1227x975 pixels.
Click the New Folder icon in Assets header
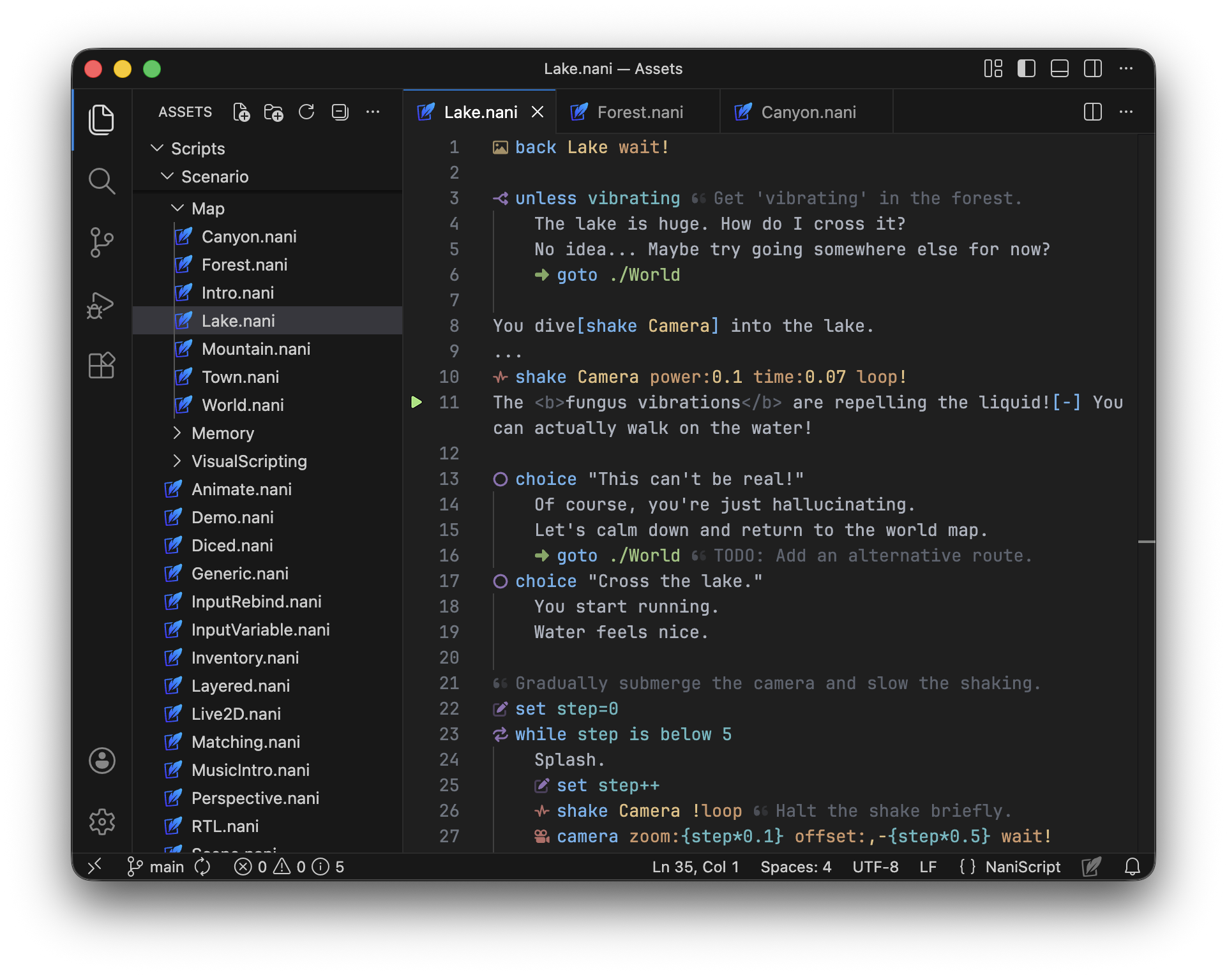(x=274, y=112)
